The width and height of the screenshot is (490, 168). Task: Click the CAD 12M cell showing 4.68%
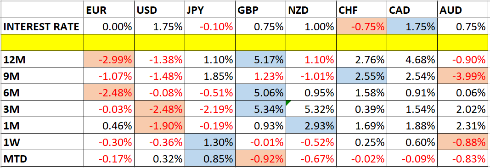point(412,60)
